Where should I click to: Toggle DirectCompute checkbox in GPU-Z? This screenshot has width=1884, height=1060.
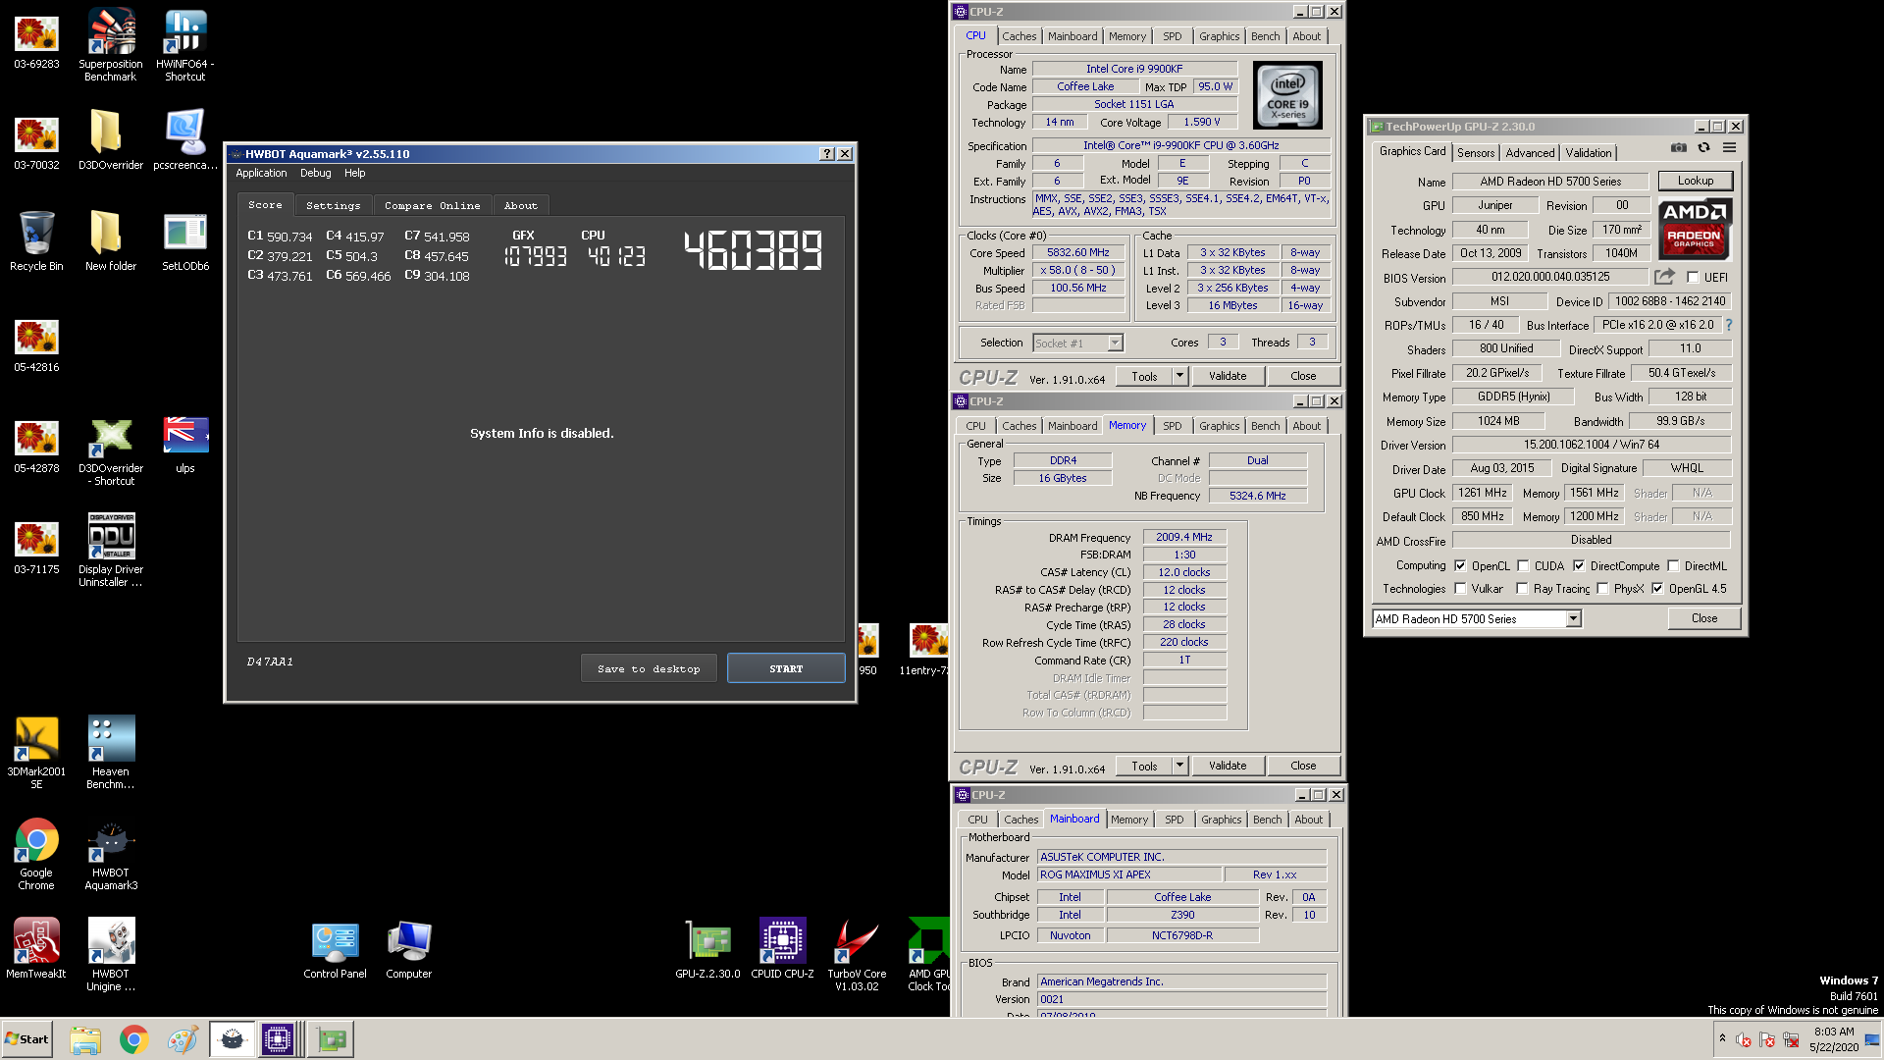point(1579,566)
